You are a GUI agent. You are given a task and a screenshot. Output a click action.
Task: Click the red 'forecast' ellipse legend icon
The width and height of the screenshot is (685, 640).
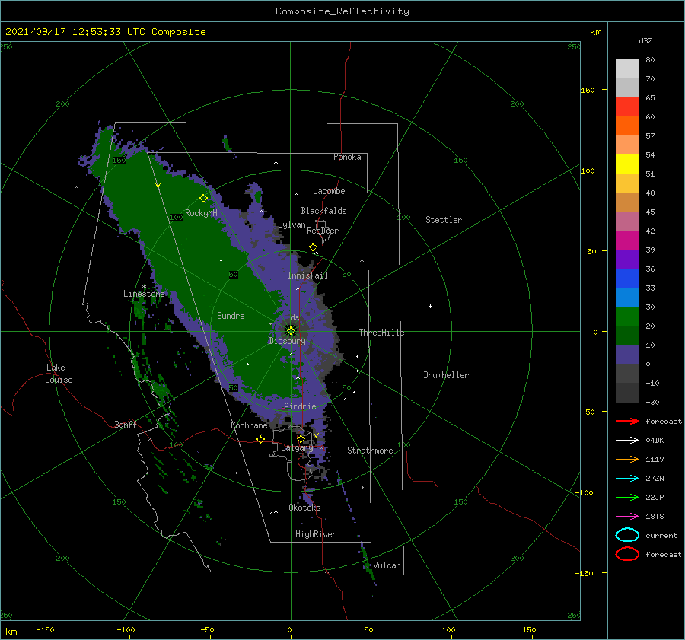(x=627, y=554)
